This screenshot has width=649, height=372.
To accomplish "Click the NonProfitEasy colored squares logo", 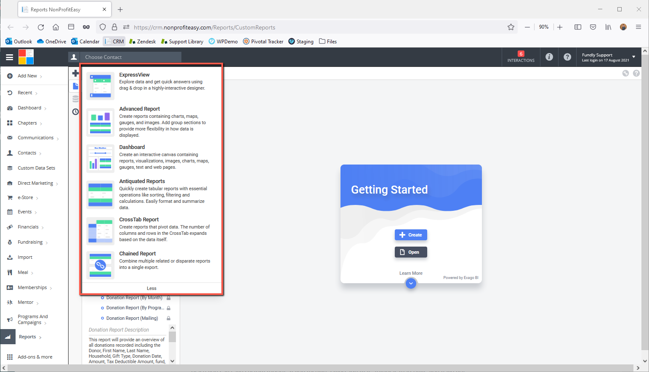I will pyautogui.click(x=26, y=57).
